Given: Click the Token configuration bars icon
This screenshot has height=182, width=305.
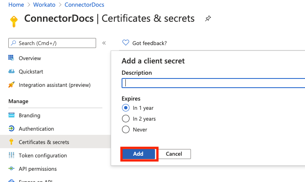Looking at the screenshot, I should [11, 156].
